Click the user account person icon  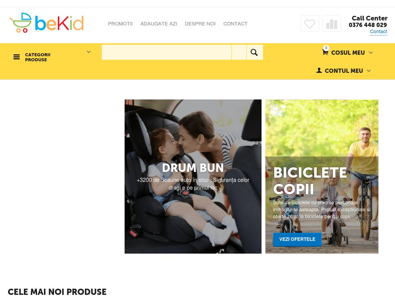coord(319,71)
